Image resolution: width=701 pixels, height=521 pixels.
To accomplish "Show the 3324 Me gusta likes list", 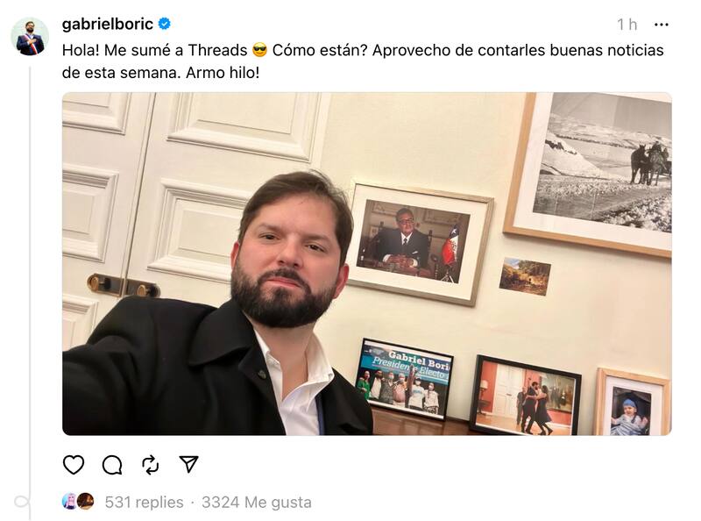I will pos(257,503).
